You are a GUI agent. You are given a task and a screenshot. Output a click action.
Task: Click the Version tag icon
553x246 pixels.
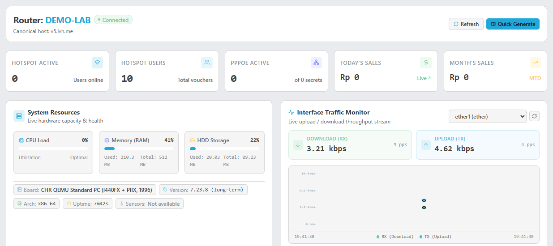pos(165,190)
